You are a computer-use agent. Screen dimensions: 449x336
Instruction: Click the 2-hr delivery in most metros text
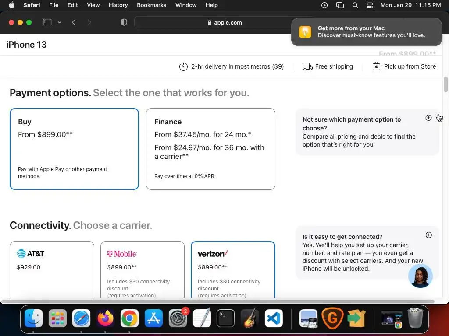(x=237, y=66)
